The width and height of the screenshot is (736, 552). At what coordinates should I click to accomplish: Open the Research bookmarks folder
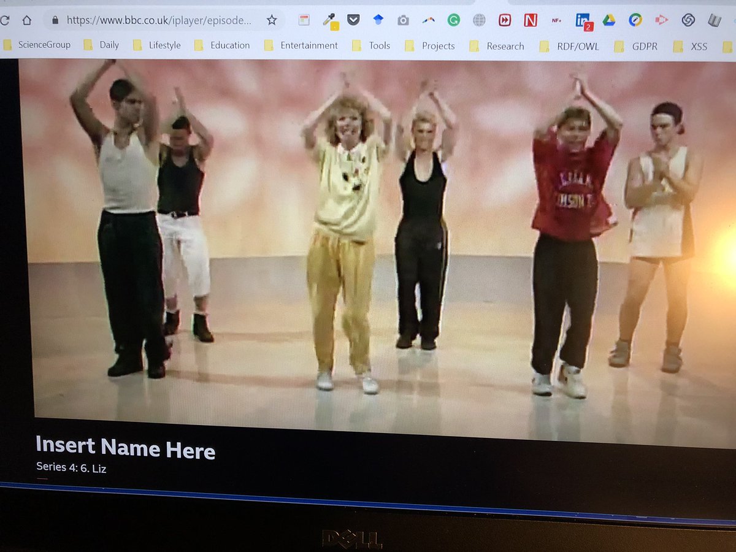505,46
